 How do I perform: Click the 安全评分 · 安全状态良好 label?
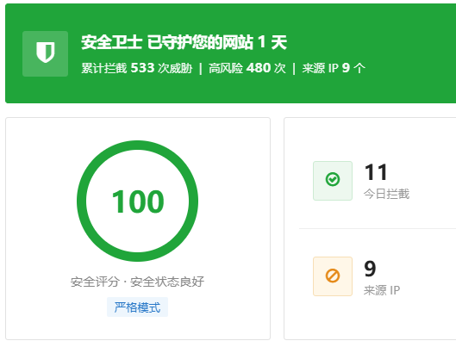(137, 282)
